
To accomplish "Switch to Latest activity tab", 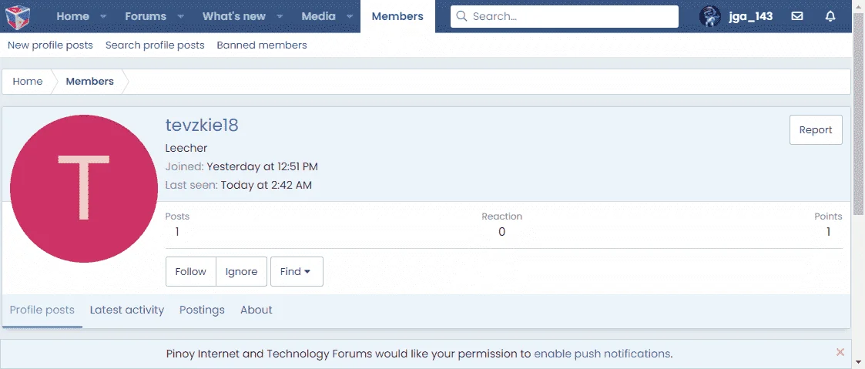I will tap(127, 310).
